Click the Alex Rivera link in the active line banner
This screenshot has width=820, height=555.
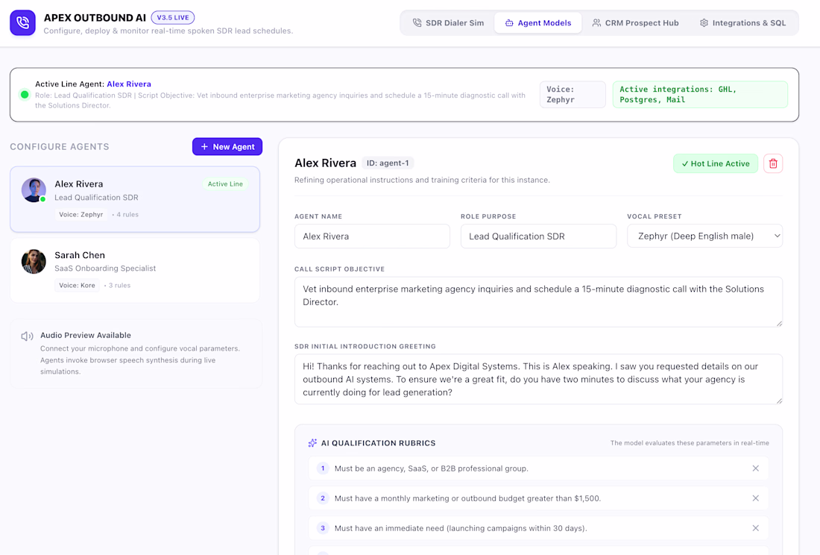pos(129,84)
